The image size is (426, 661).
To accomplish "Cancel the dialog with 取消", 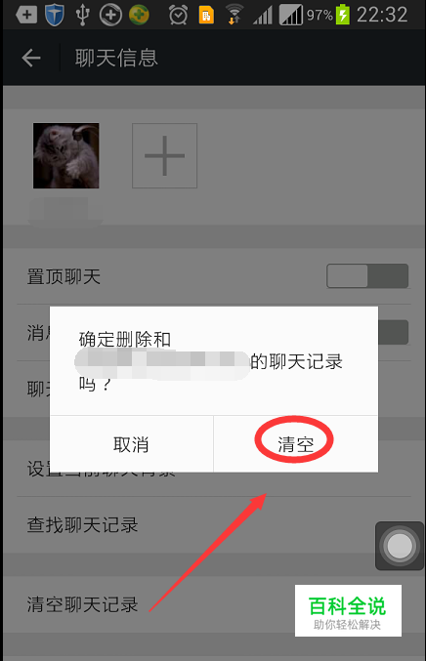I will 132,444.
